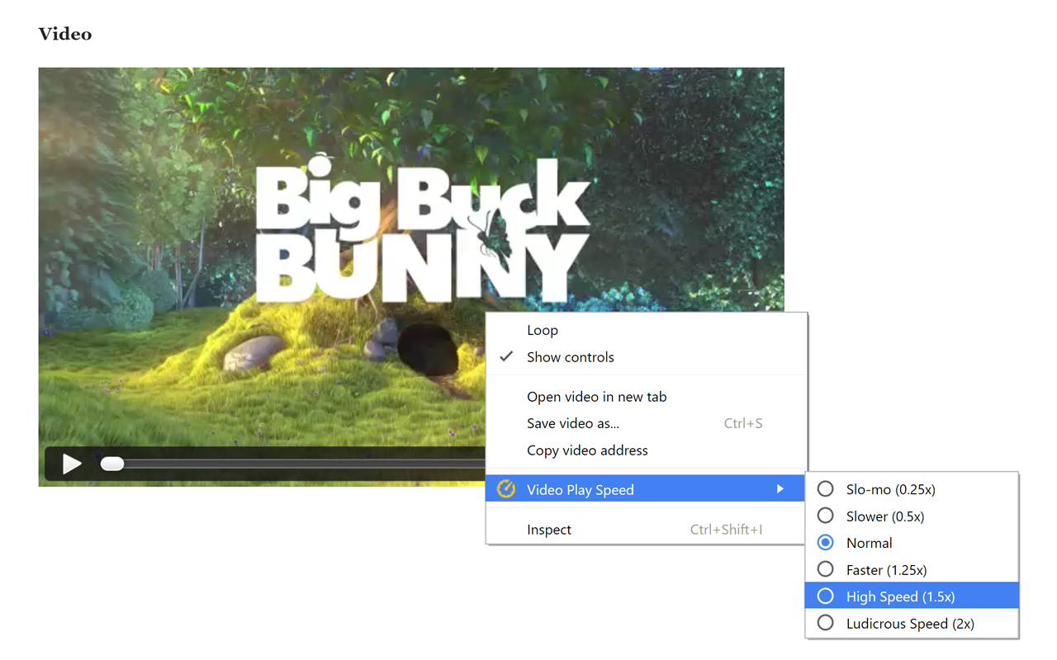Choose Inspect in context menu

(x=647, y=530)
